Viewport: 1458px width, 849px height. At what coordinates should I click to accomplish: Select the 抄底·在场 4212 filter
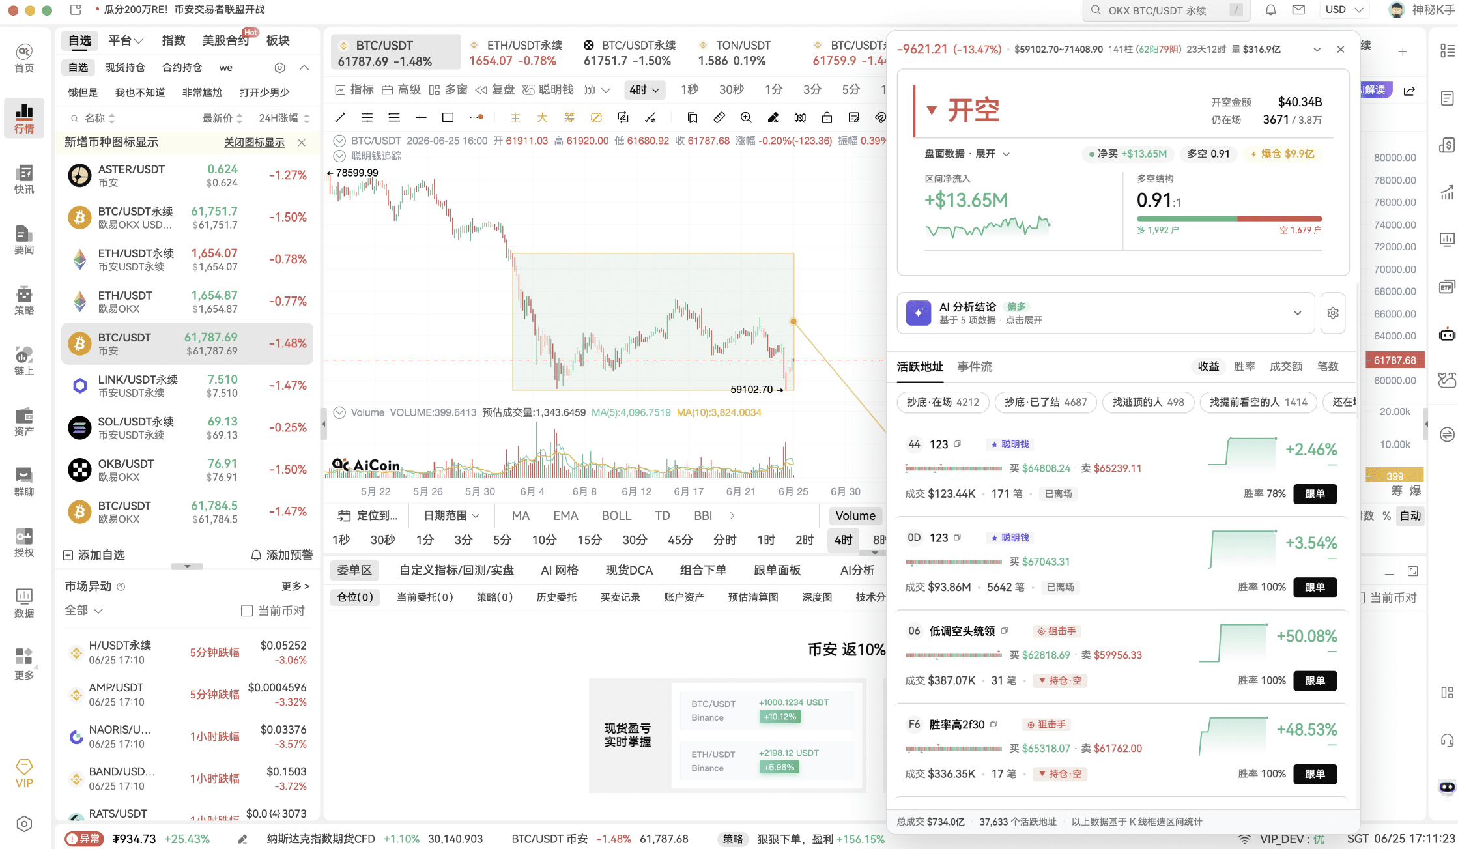(943, 402)
